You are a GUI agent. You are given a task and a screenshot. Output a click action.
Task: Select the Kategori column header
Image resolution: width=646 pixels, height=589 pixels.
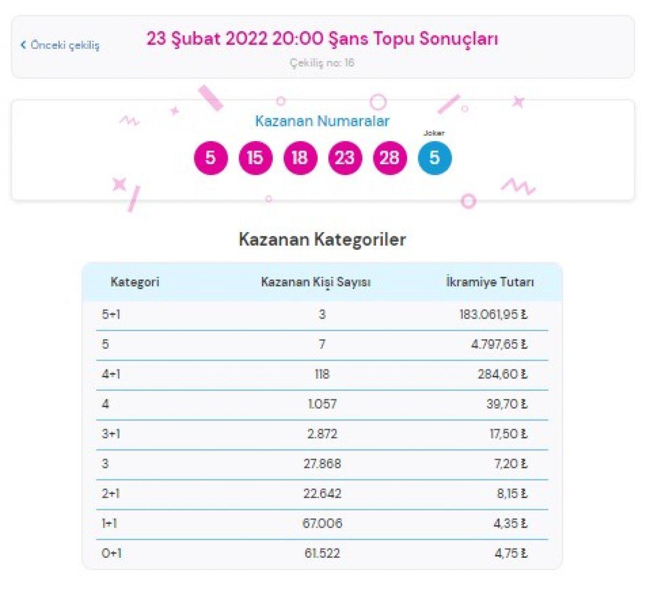pos(135,281)
